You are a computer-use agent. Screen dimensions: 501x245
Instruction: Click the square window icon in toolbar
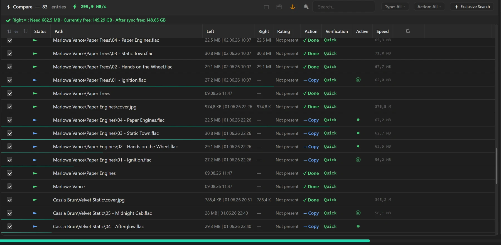point(266,7)
